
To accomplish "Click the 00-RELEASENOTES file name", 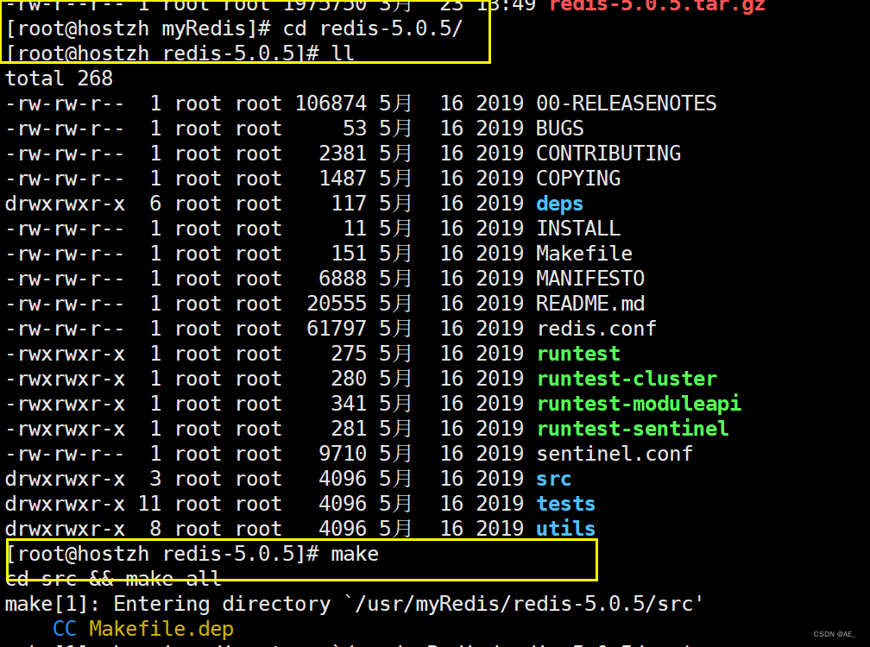I will (626, 104).
